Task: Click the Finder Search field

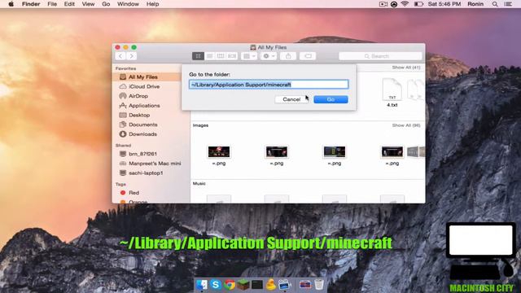Action: point(380,56)
